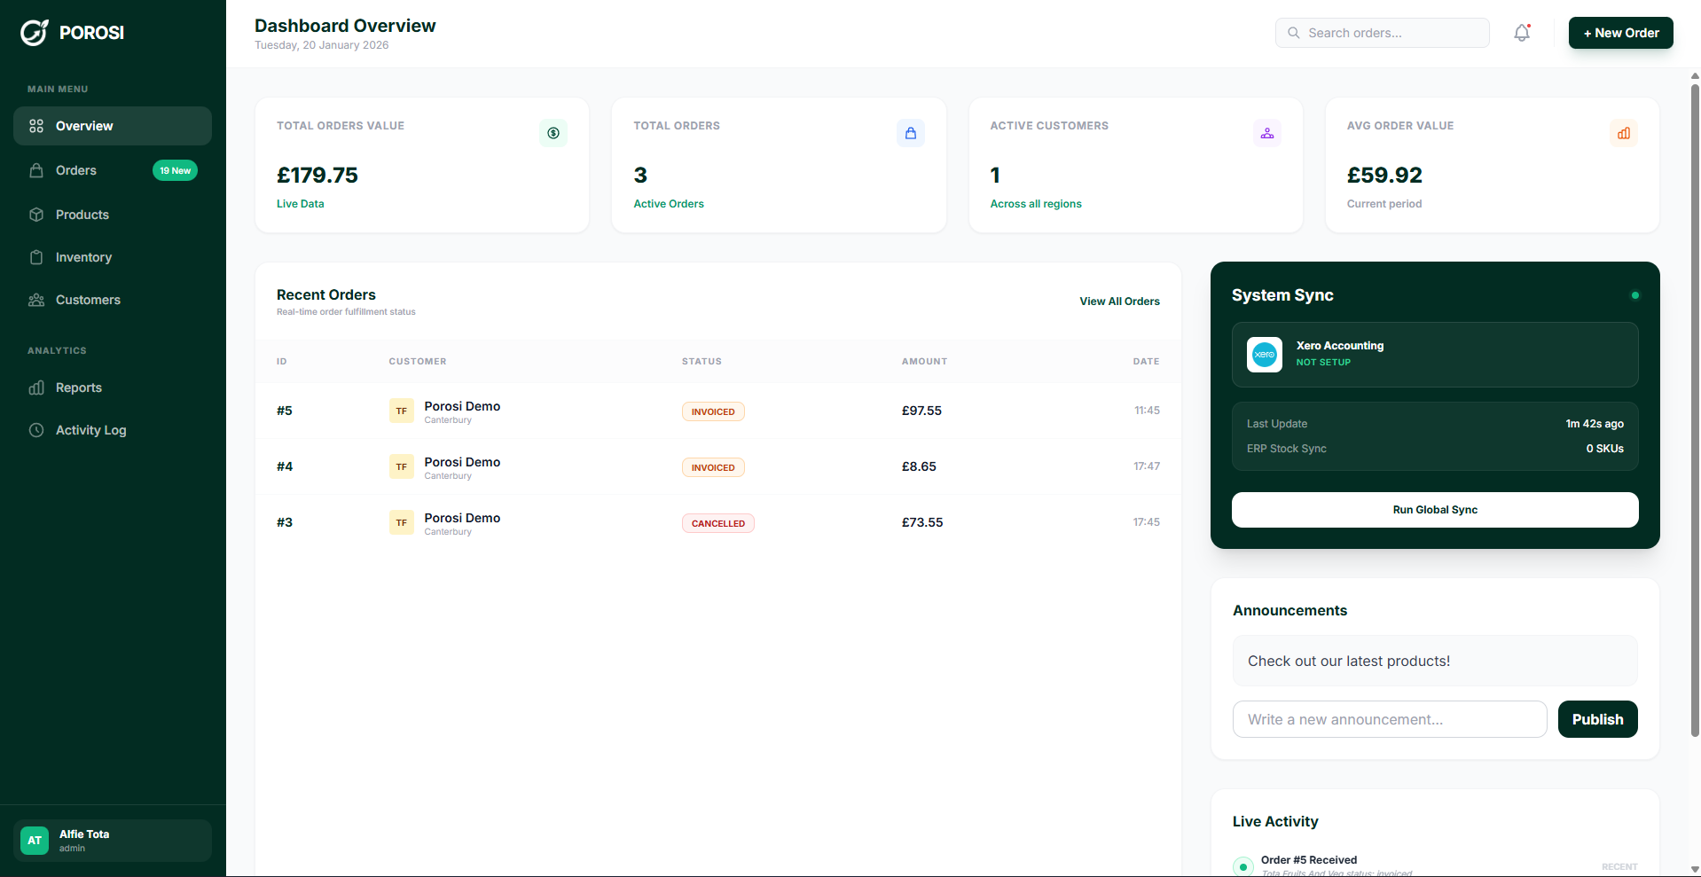Navigate to Inventory

point(113,257)
